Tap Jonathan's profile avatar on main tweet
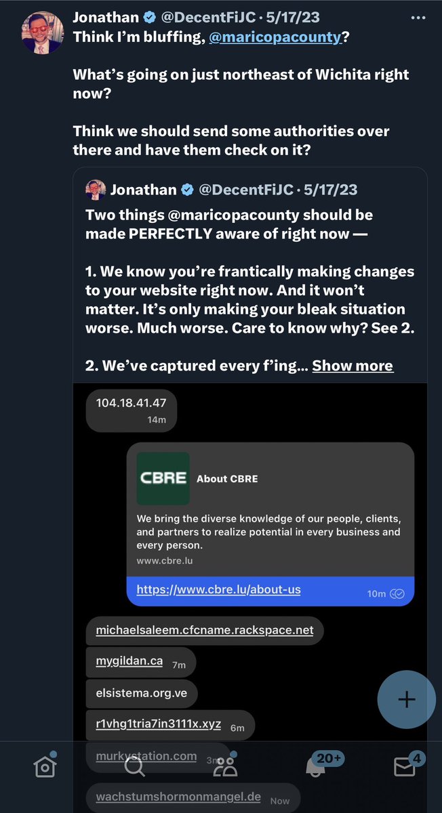Viewport: 442px width, 813px height. coord(42,32)
